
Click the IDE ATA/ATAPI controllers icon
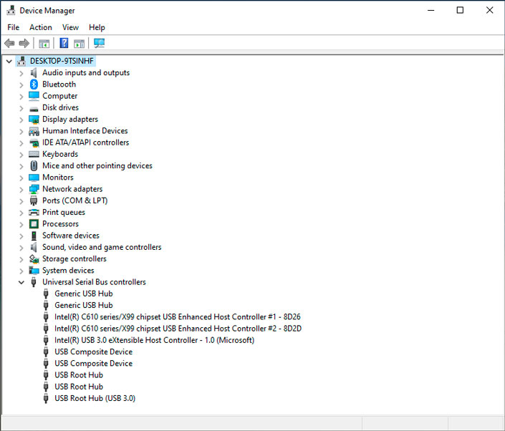click(34, 142)
